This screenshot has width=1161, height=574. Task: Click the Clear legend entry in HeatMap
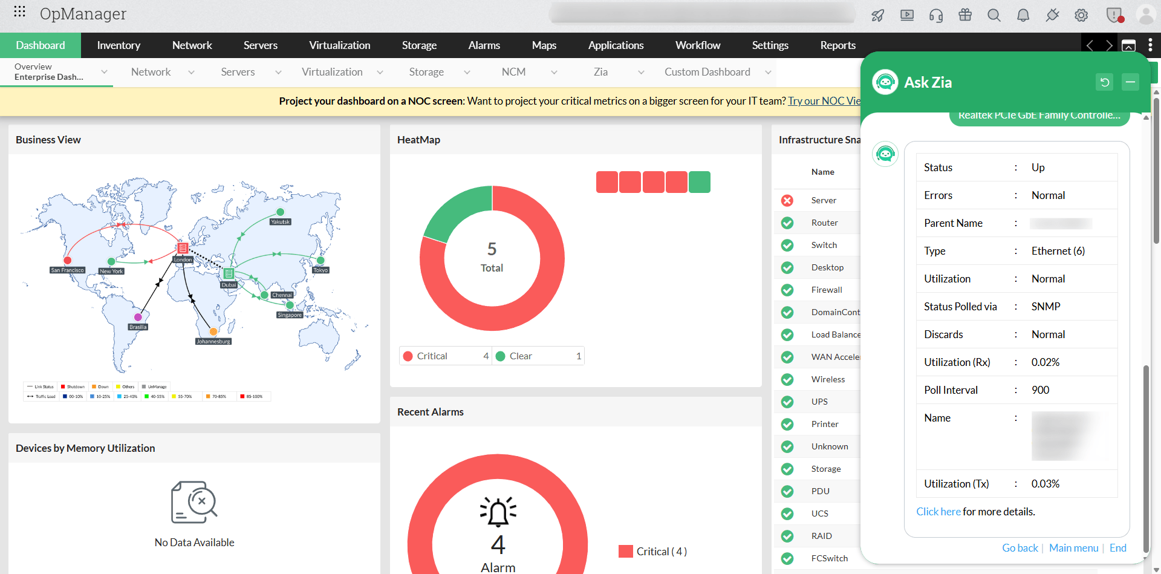[538, 356]
